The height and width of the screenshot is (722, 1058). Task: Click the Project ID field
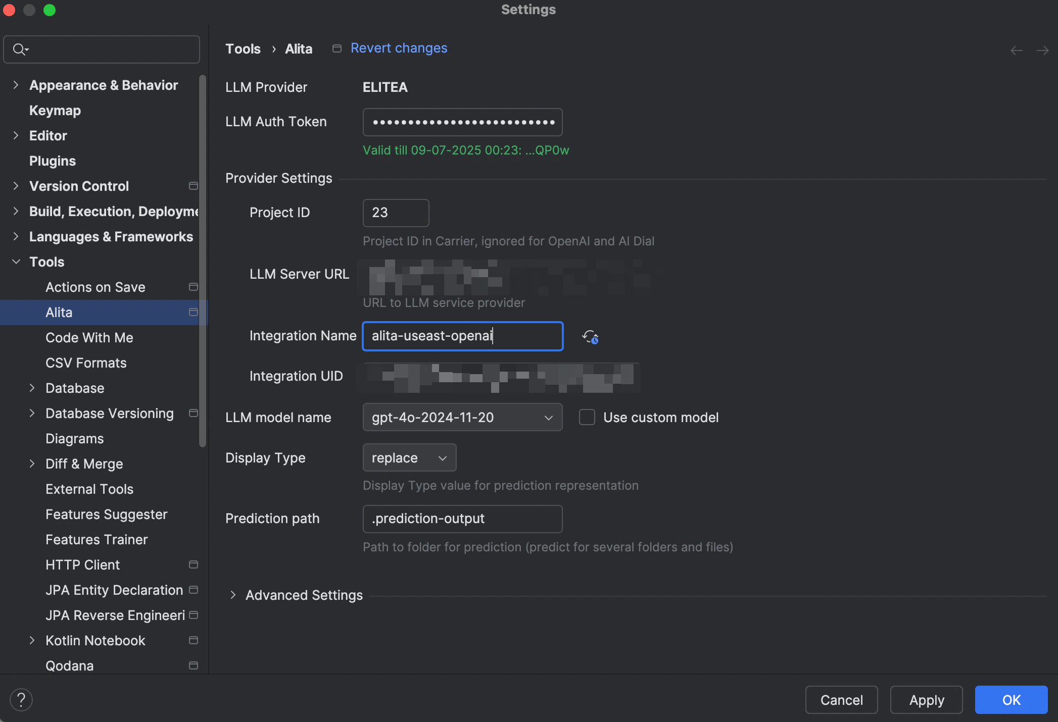(x=396, y=213)
